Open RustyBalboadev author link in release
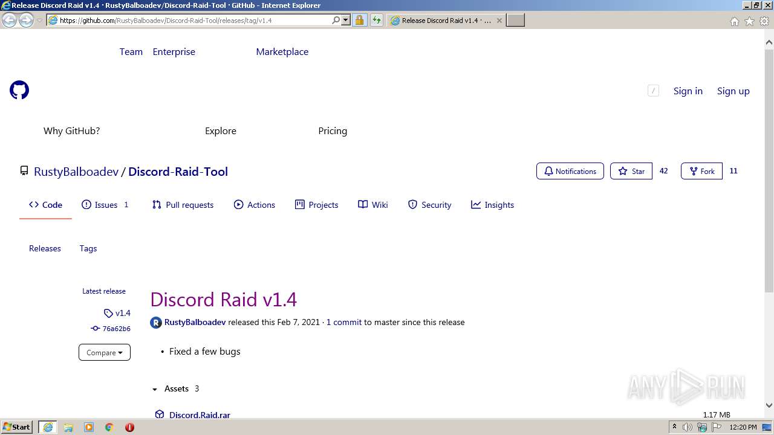 (195, 323)
